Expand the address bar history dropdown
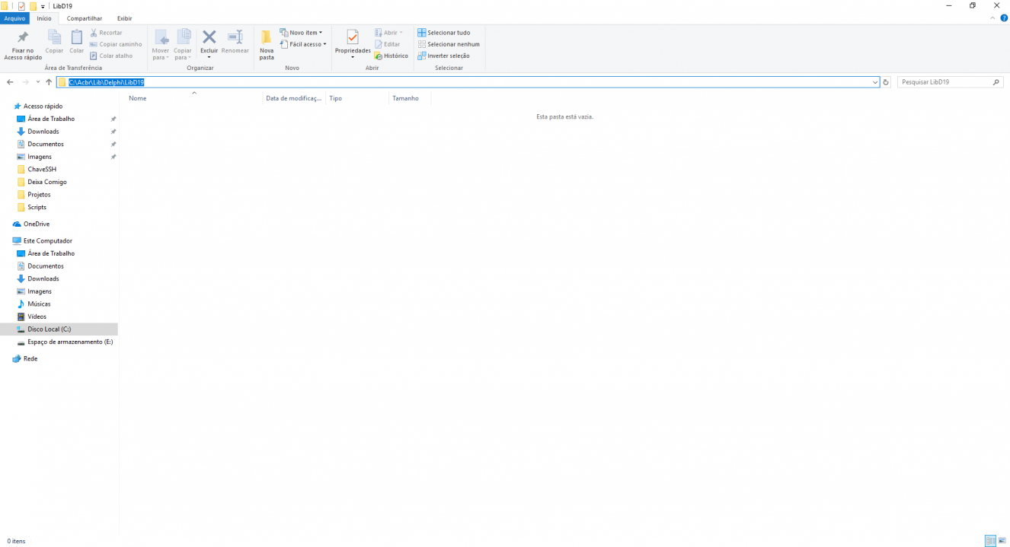Viewport: 1010px width, 547px height. point(875,82)
